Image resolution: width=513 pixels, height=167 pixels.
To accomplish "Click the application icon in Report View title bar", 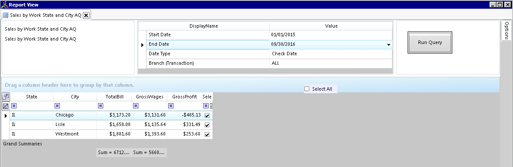I will tap(4, 5).
